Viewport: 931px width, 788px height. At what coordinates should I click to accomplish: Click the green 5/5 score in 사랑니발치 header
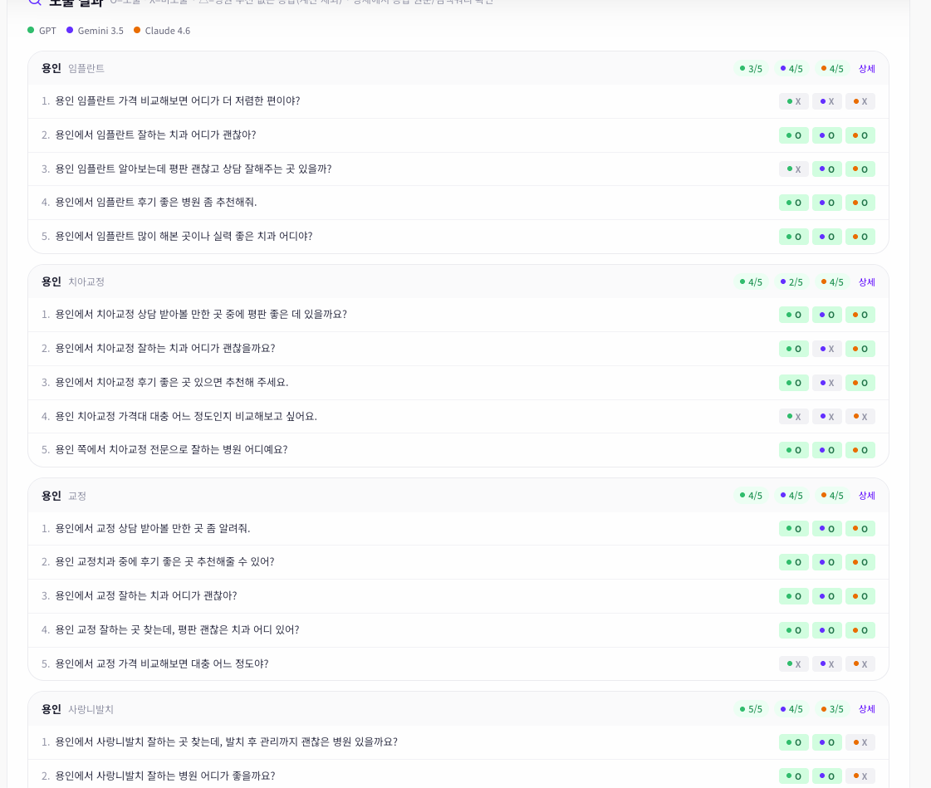pos(751,709)
